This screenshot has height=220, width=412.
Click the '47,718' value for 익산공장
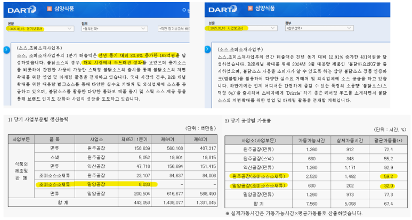[143, 166]
